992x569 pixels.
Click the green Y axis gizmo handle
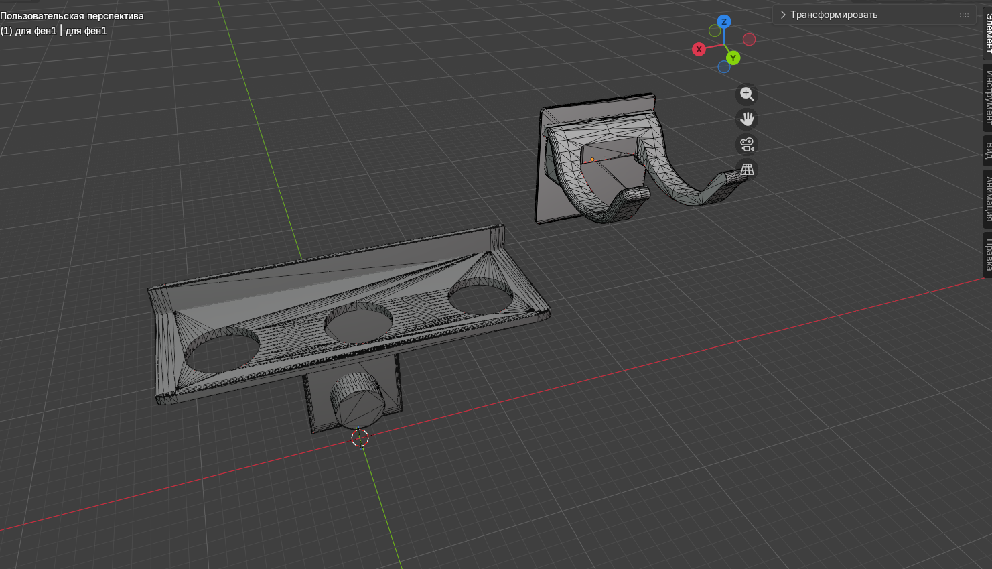click(x=733, y=58)
